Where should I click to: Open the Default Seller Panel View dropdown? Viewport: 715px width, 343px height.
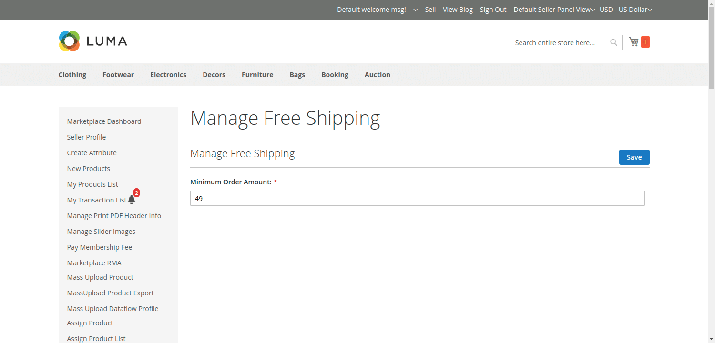click(x=553, y=10)
